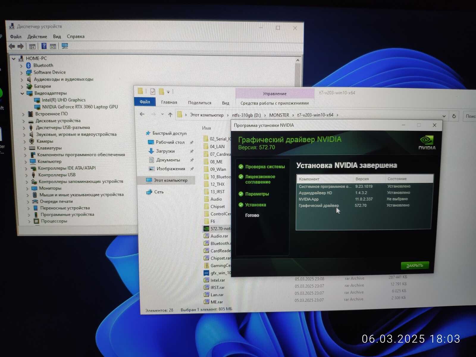Screen dimensions: 476x357
Task: Expand the Процессоры category arrow
Action: coord(29,221)
